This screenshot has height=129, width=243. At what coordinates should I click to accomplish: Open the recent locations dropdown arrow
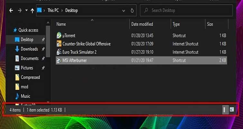click(26, 10)
